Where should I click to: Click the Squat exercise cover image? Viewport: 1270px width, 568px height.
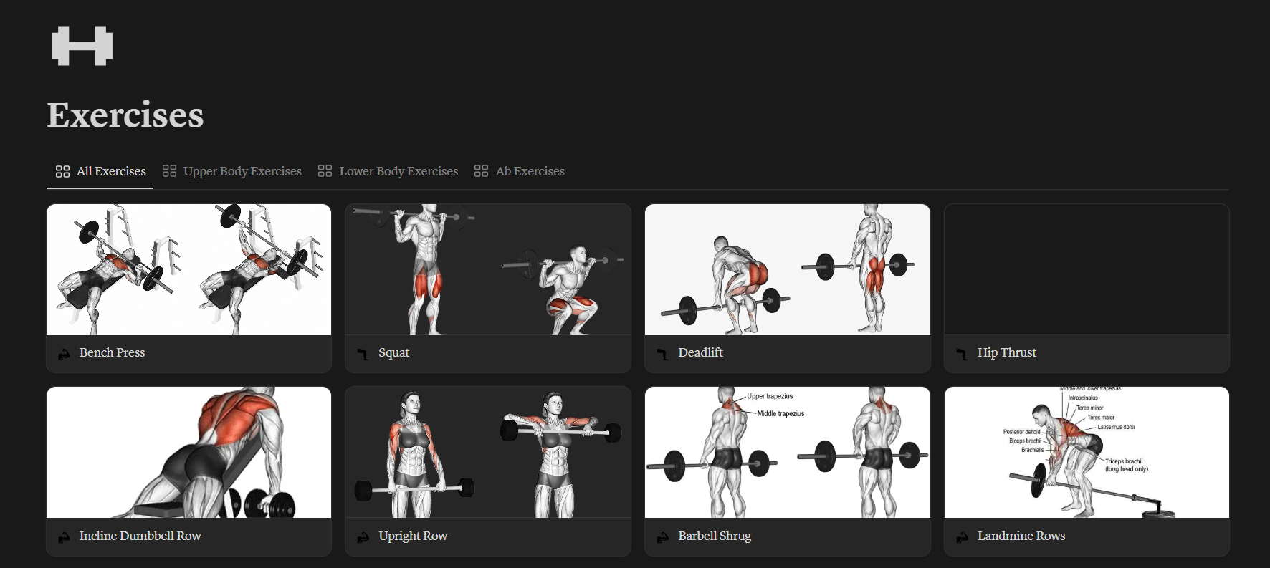tap(488, 269)
